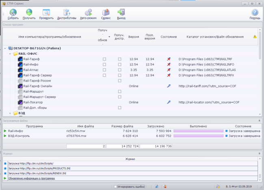
Task: Click the Выход exit icon
Action: tap(121, 13)
